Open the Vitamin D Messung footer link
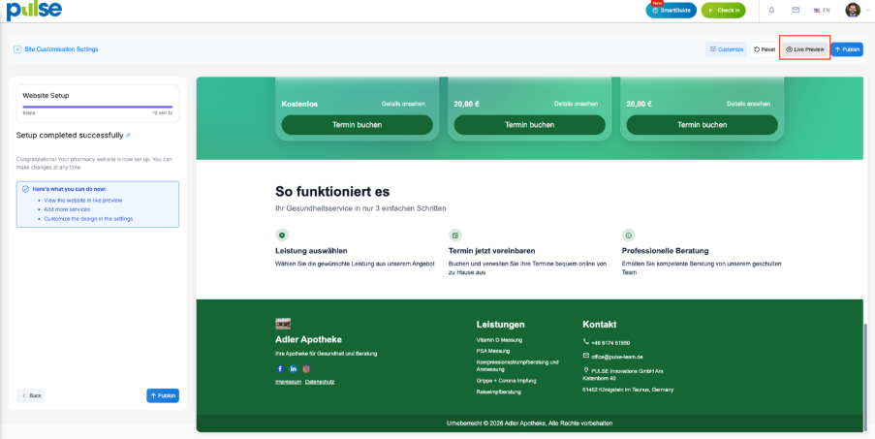The width and height of the screenshot is (875, 439). pos(499,340)
